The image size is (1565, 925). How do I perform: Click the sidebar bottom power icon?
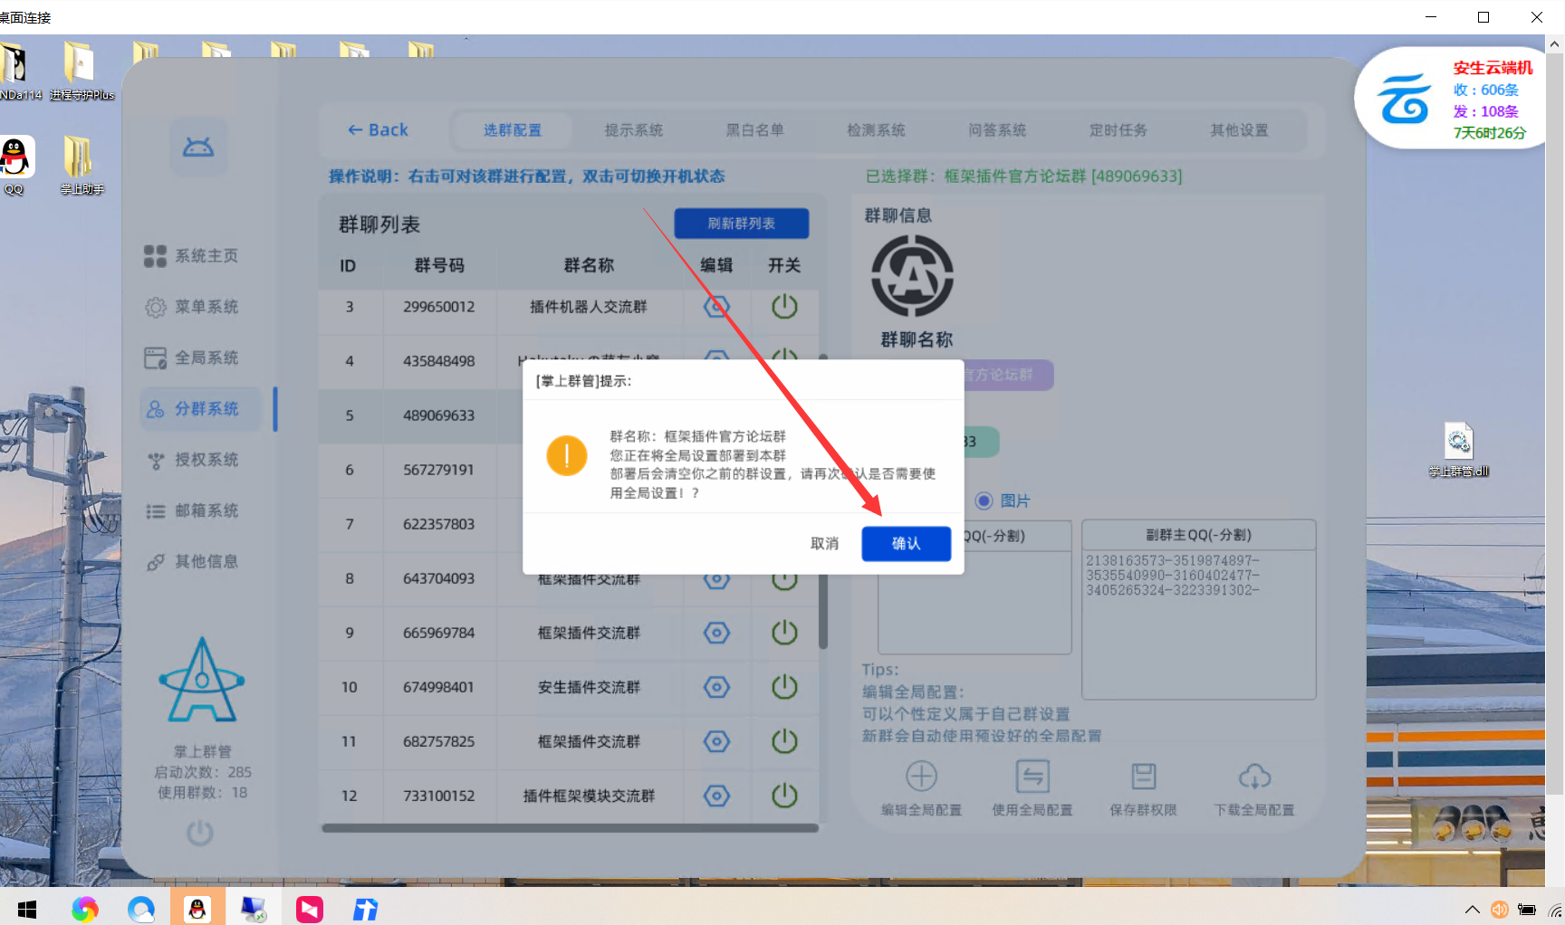[x=200, y=833]
